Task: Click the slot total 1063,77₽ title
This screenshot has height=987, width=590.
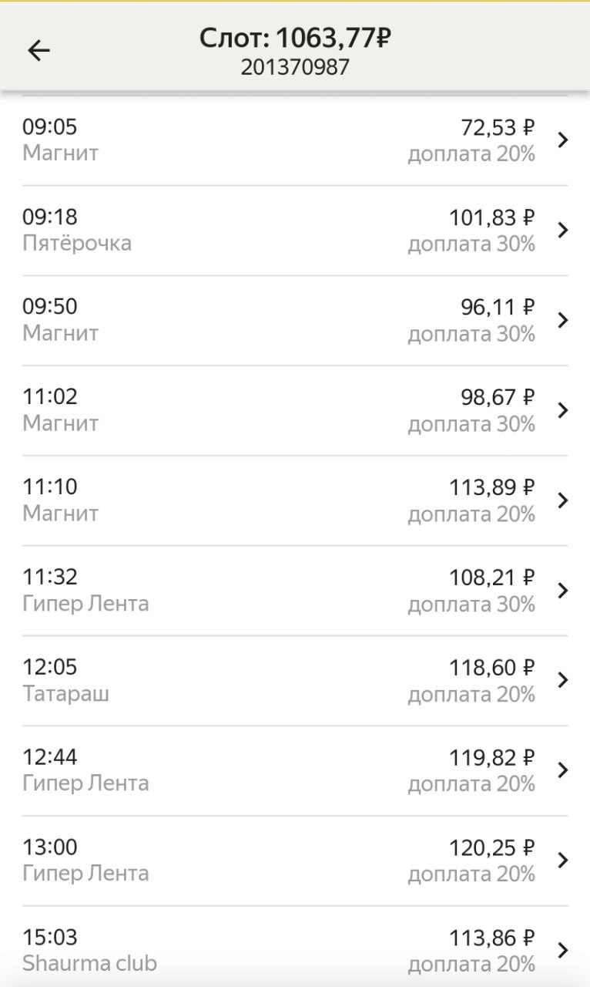Action: point(295,38)
